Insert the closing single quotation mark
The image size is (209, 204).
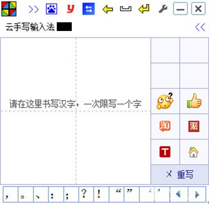(x=162, y=194)
